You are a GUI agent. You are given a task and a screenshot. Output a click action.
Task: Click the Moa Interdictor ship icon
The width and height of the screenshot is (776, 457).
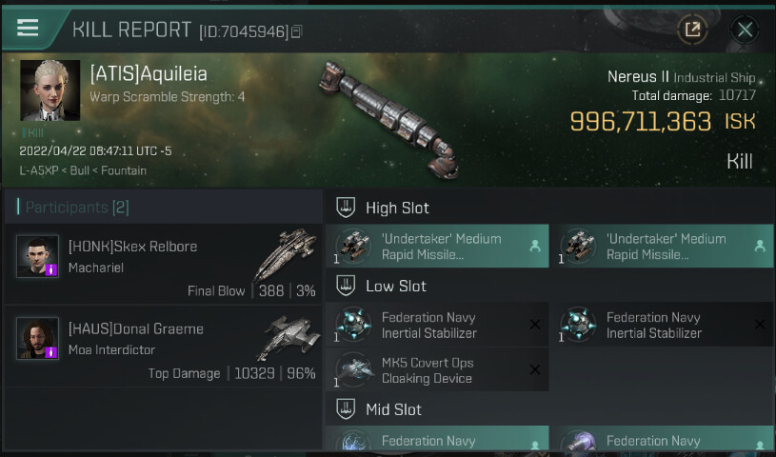(289, 336)
